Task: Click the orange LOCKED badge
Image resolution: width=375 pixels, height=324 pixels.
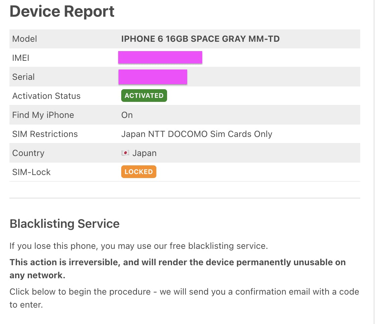Action: coord(139,172)
